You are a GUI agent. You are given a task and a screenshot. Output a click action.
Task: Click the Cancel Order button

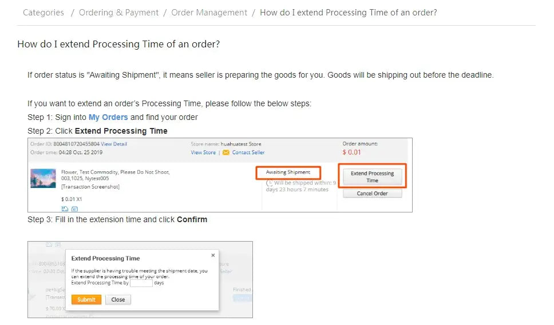[373, 194]
